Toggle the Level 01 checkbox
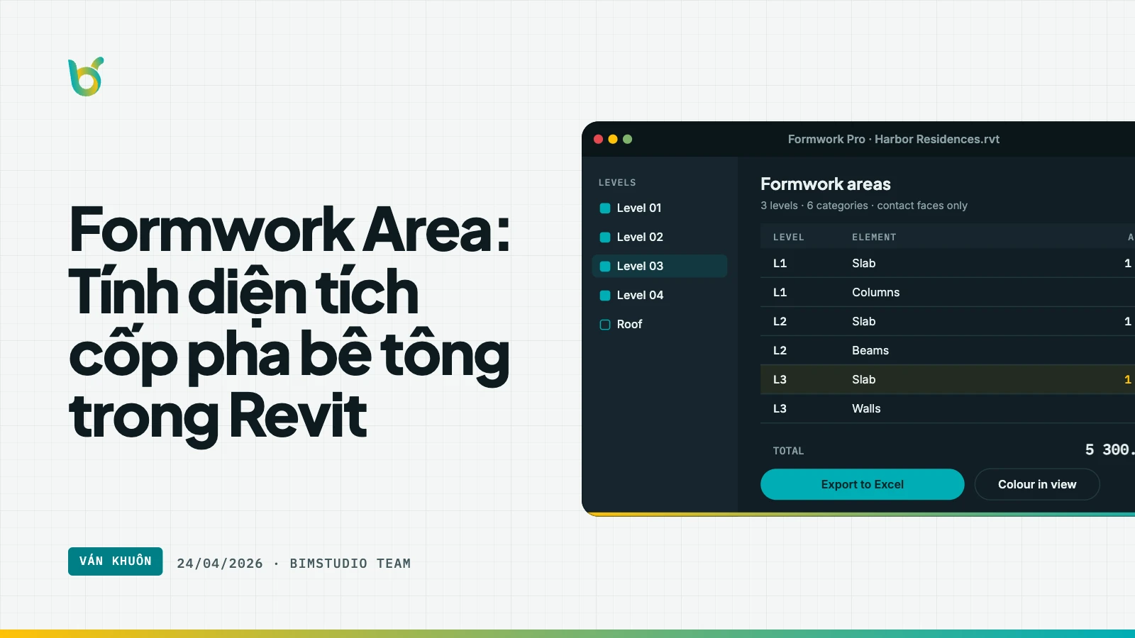 tap(605, 208)
